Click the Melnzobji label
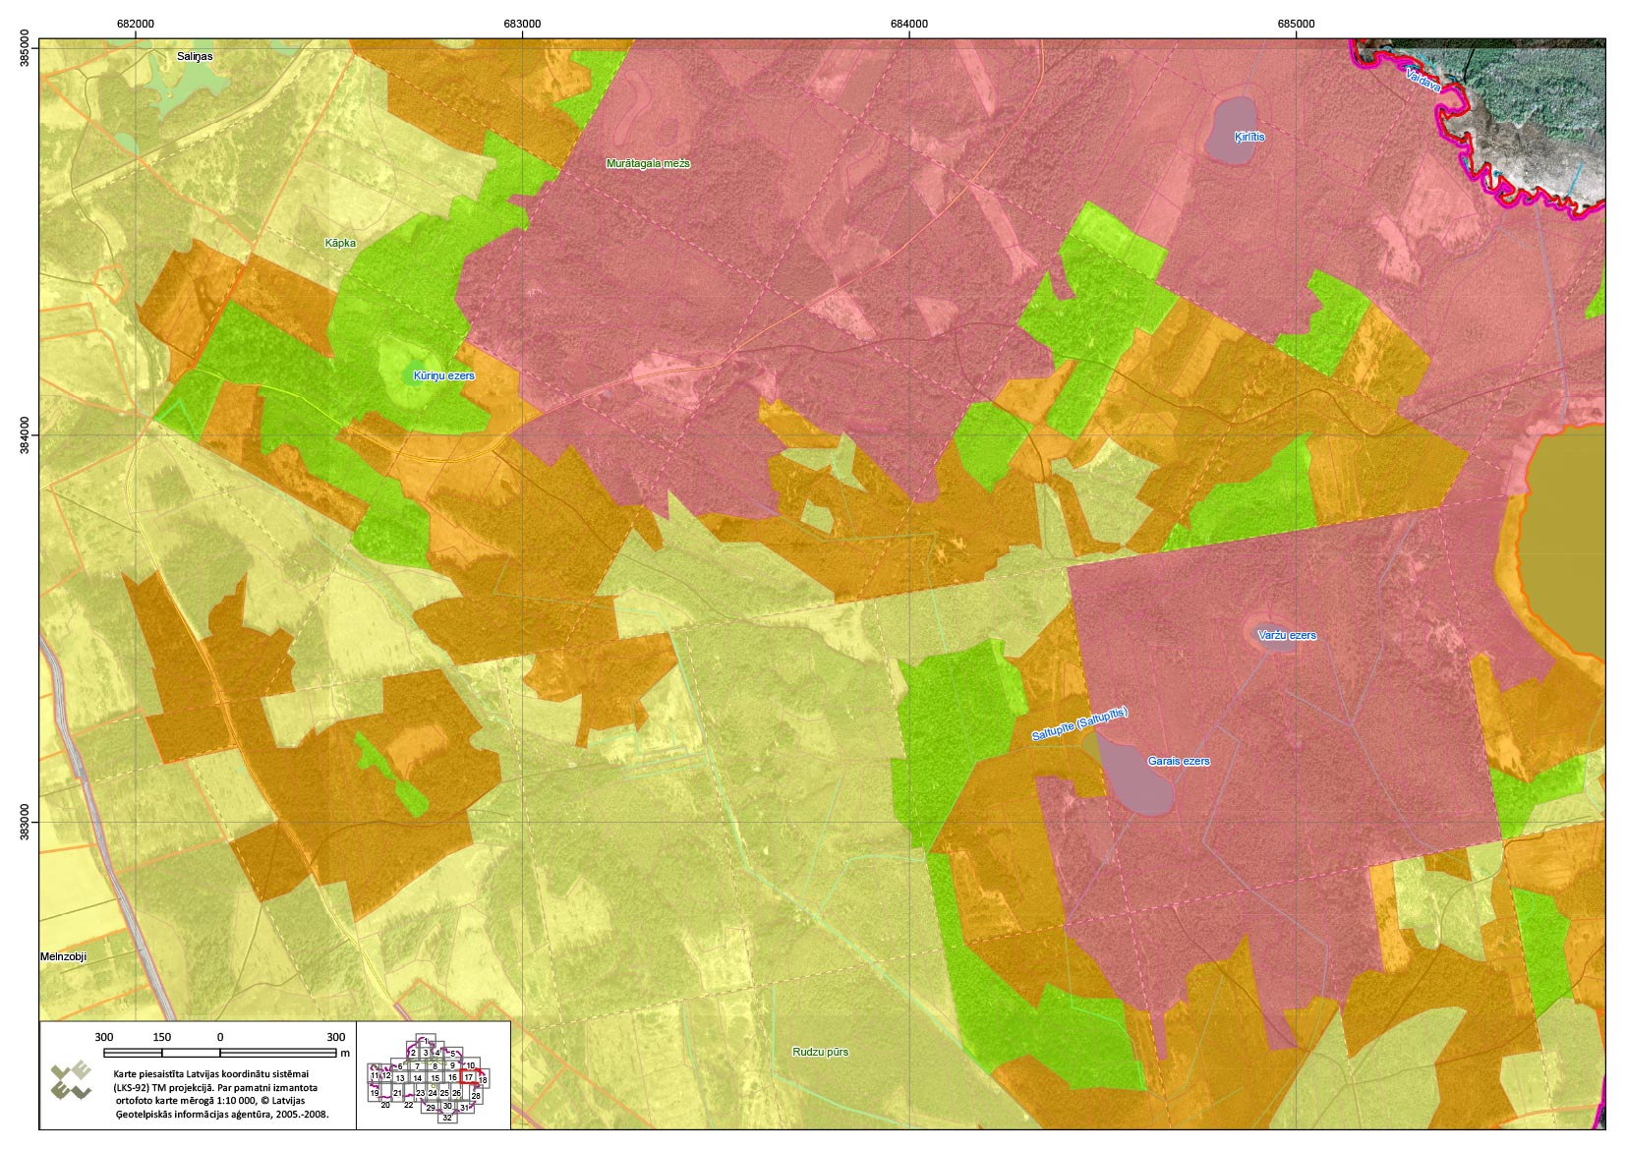The height and width of the screenshot is (1149, 1625). (x=64, y=956)
